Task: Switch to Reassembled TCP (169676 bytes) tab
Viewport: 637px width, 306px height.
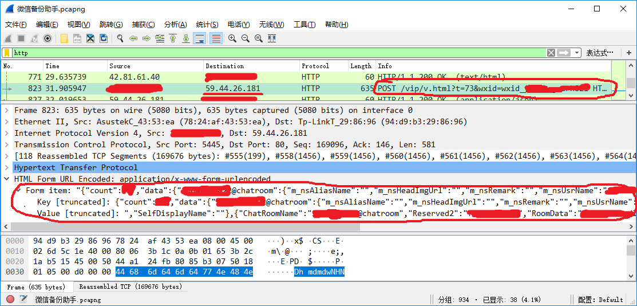Action: click(131, 287)
